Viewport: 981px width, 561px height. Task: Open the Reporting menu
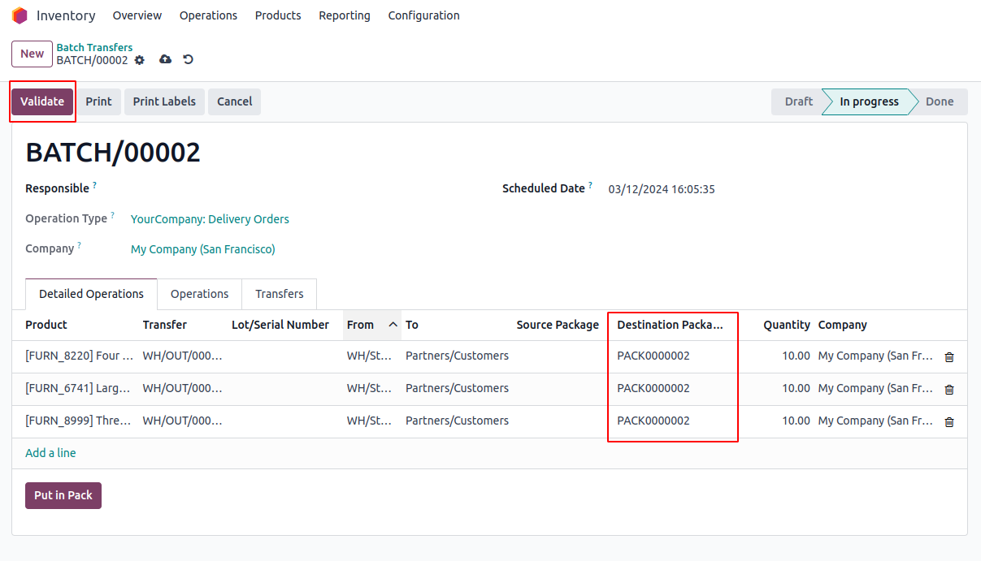pyautogui.click(x=344, y=15)
